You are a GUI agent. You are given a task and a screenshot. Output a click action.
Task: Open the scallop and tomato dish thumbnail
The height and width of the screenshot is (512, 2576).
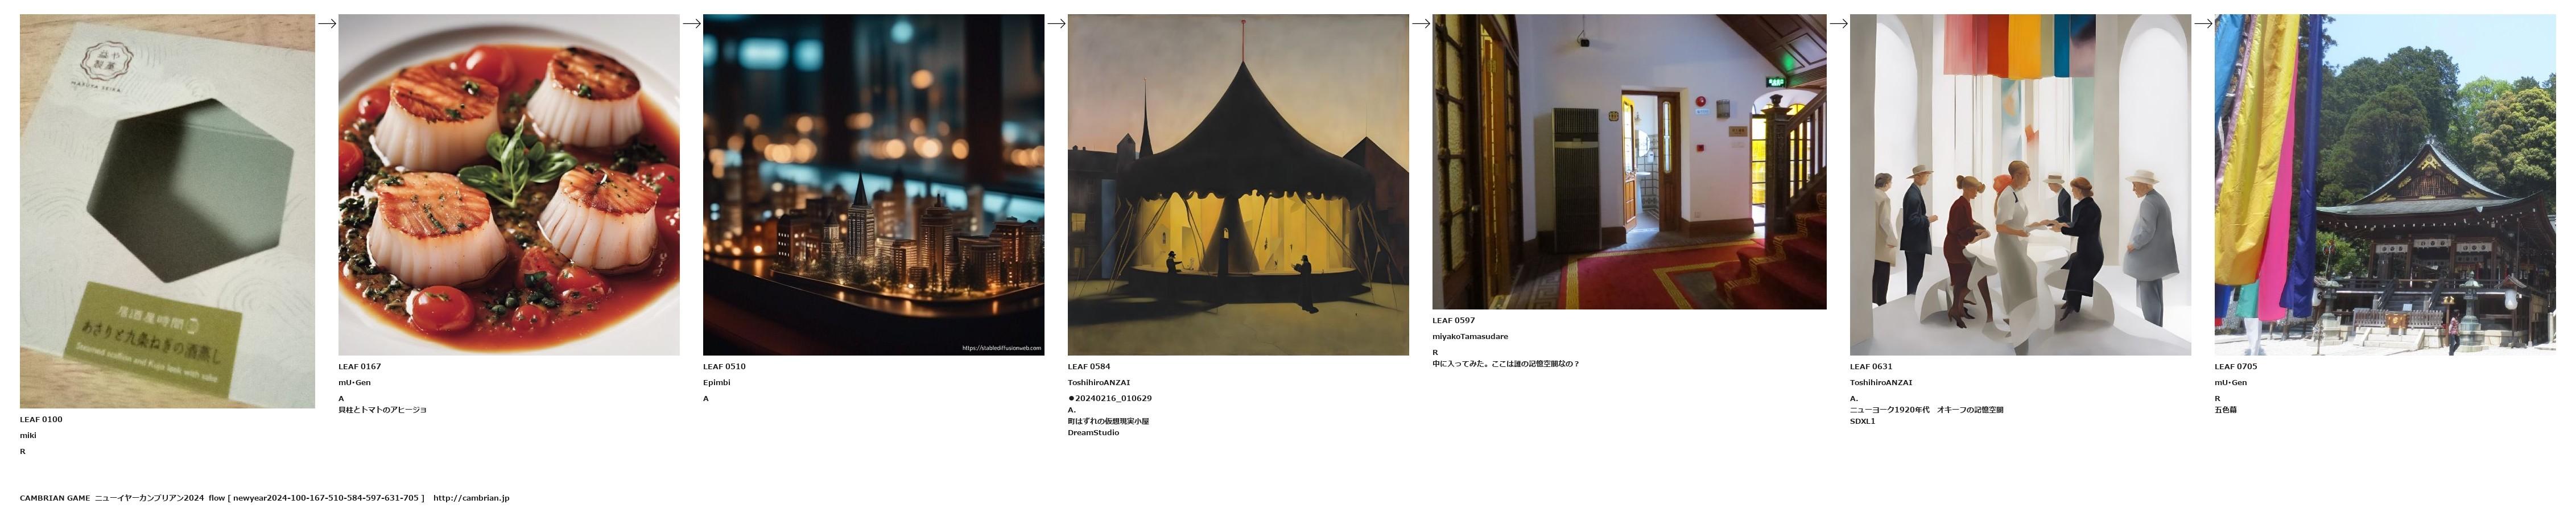pos(509,185)
